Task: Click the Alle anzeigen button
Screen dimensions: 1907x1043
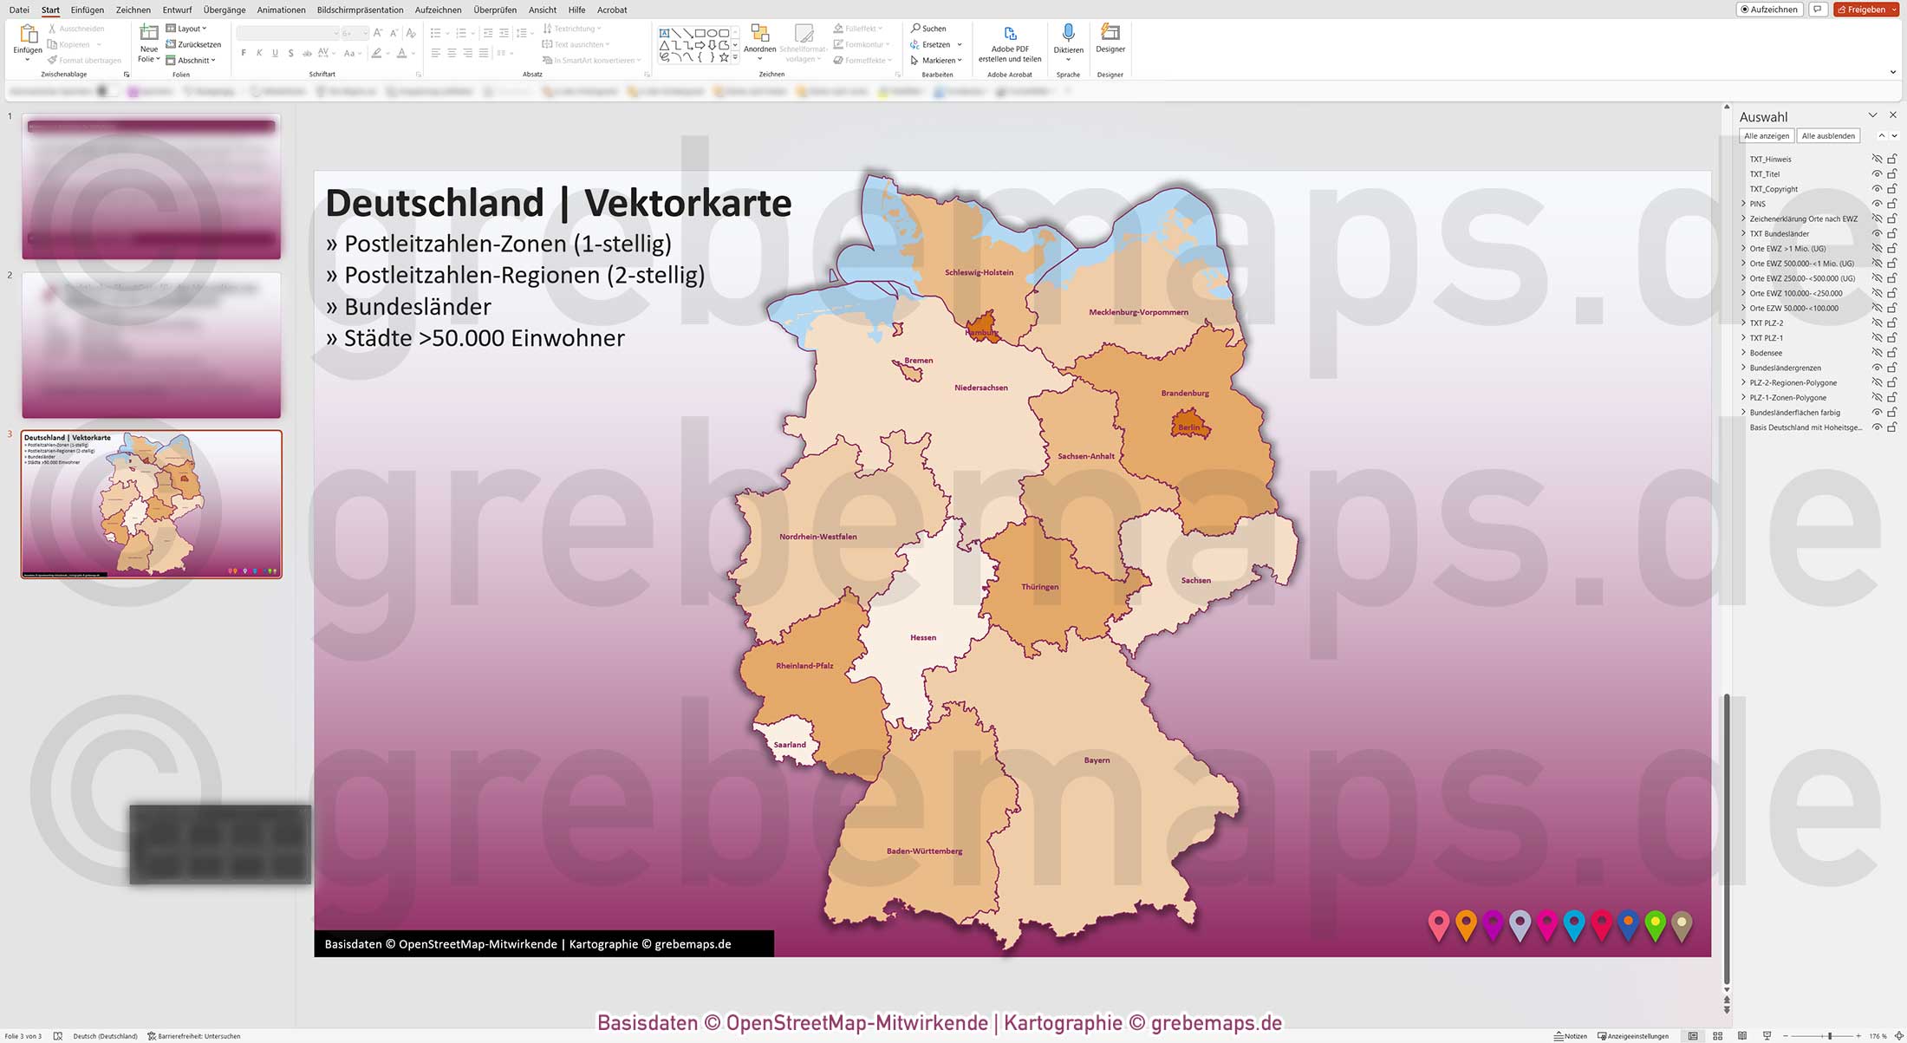Action: click(1767, 135)
